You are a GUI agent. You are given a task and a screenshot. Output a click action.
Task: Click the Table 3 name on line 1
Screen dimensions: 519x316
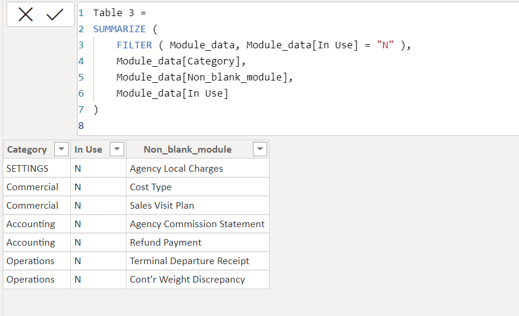[x=113, y=13]
